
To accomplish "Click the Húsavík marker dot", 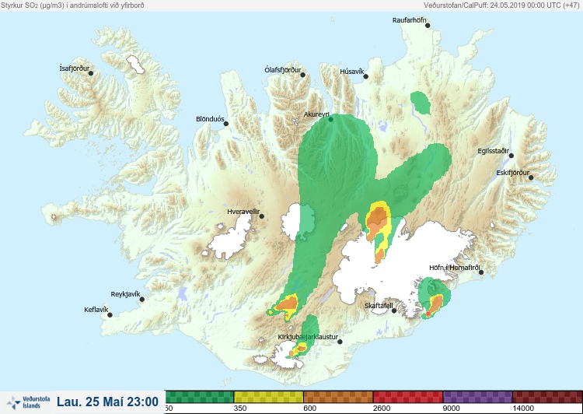I will [365, 76].
